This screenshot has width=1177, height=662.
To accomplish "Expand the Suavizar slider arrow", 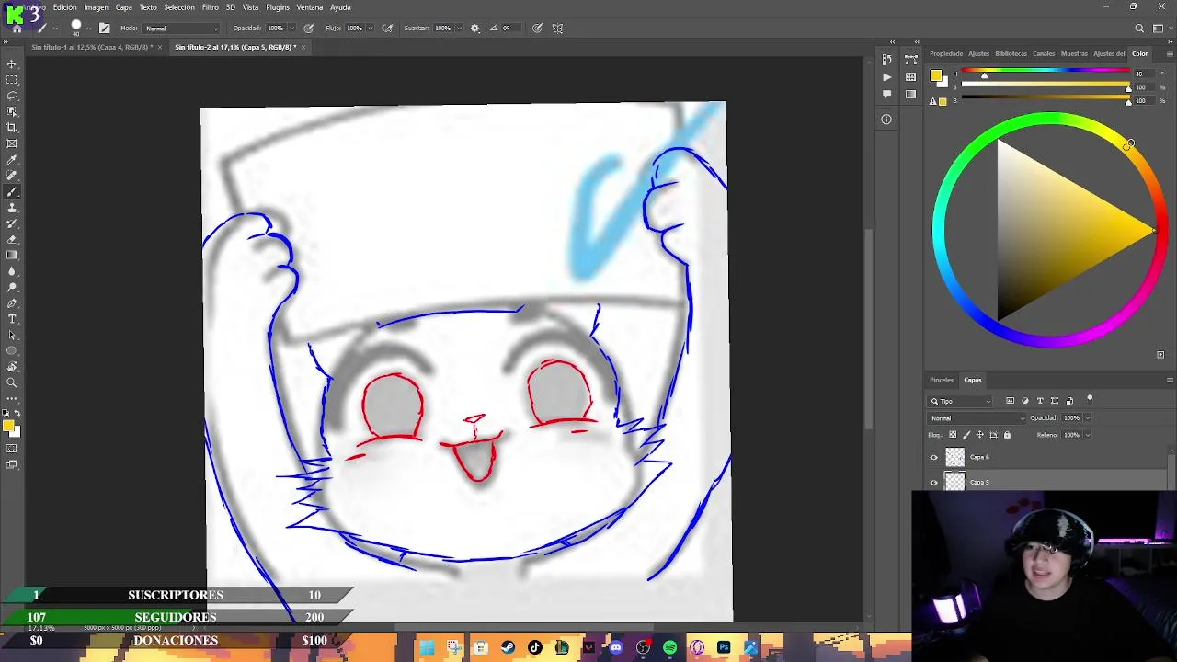I will point(458,29).
